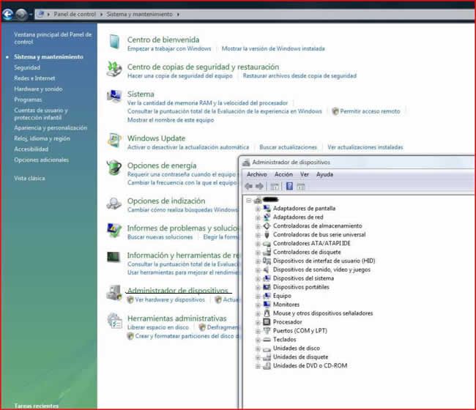Screen dimensions: 476x410
Task: Click the Opciones de energía icon
Action: (114, 168)
